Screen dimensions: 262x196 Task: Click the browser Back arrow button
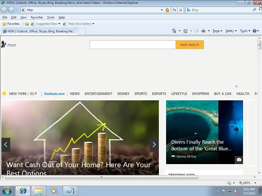4,10
